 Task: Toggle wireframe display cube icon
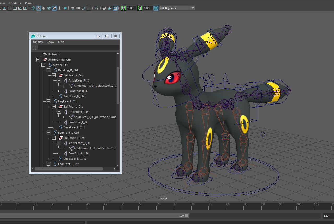33,8
